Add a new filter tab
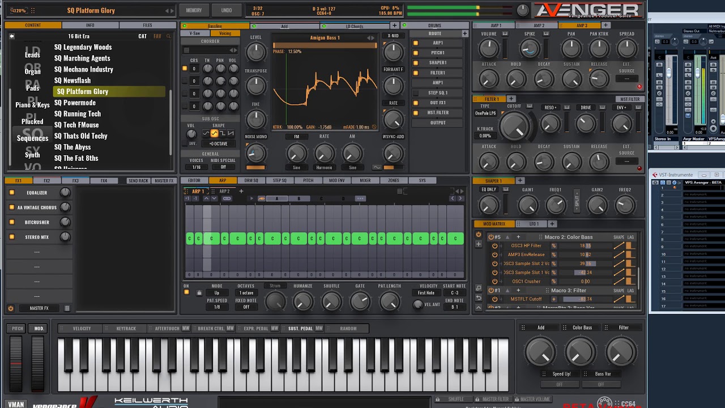Image resolution: width=725 pixels, height=408 pixels. pos(511,99)
